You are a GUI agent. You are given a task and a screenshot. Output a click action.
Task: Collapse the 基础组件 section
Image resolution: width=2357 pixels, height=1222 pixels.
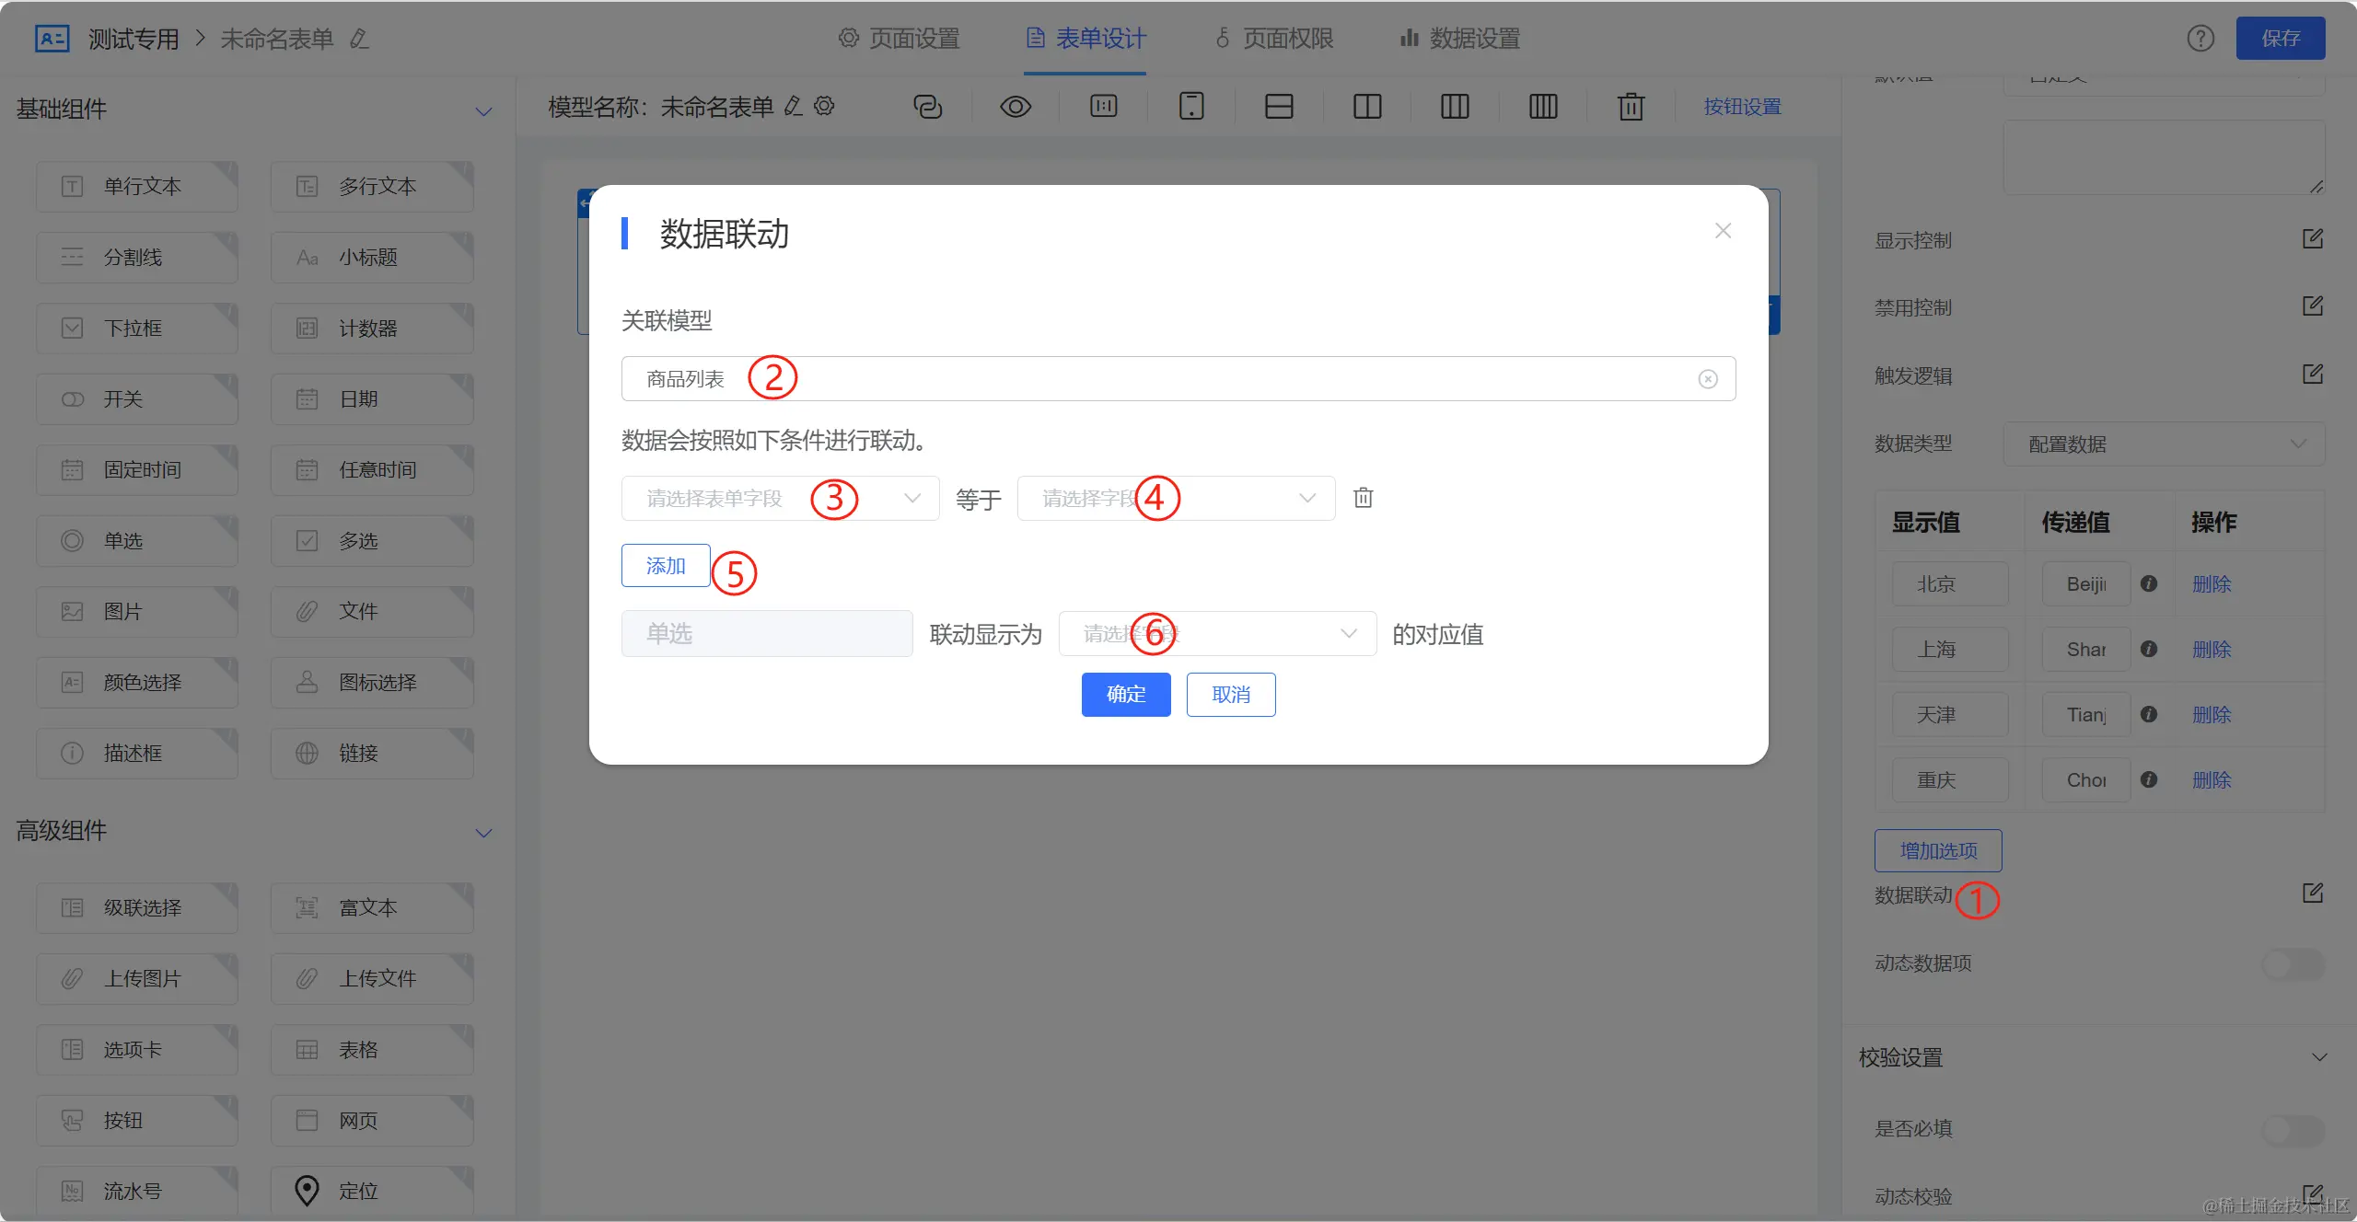(483, 111)
